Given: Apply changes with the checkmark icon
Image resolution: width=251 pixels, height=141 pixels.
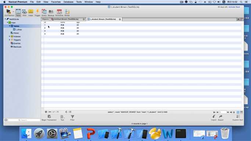Looking at the screenshot, I should (x=54, y=112).
